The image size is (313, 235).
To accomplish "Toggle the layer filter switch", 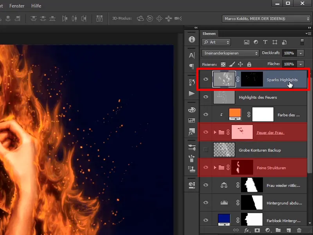I will click(302, 42).
